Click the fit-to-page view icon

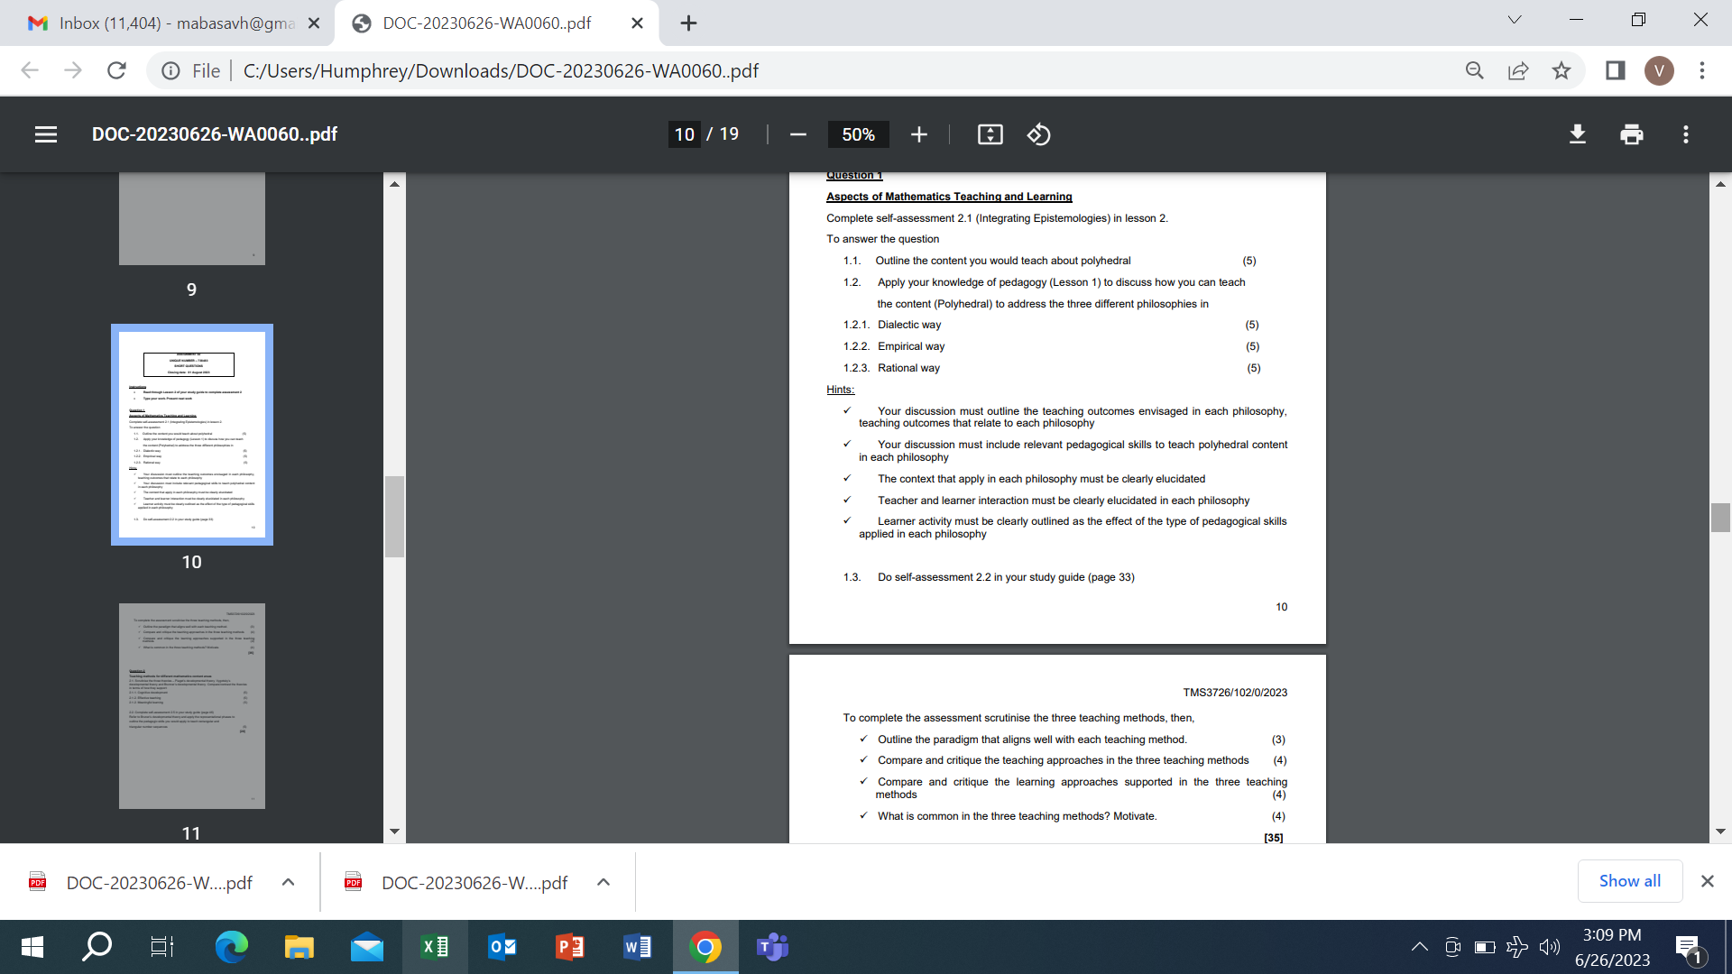pyautogui.click(x=990, y=133)
